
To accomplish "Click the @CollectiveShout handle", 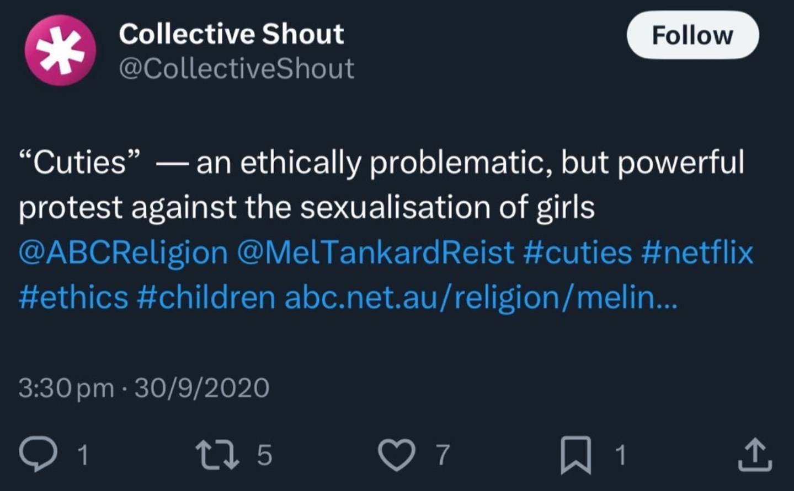I will click(x=236, y=68).
